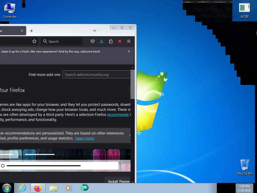The image size is (257, 193).
Task: Launch Internet Explorer from taskbar
Action: [x=22, y=188]
